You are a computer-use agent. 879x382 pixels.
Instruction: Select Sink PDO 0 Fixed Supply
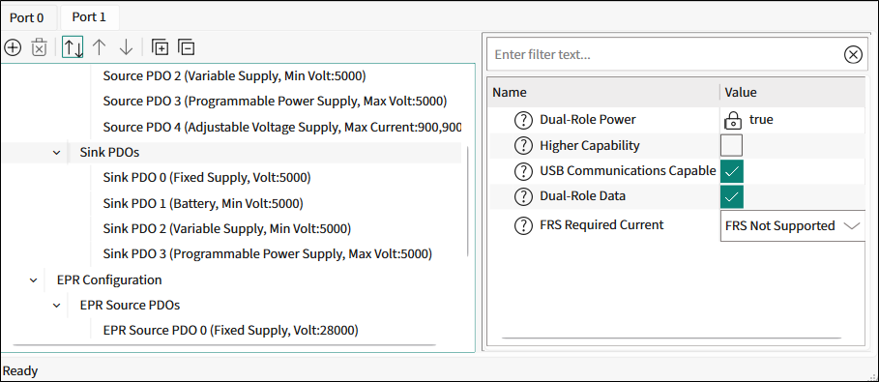[207, 178]
